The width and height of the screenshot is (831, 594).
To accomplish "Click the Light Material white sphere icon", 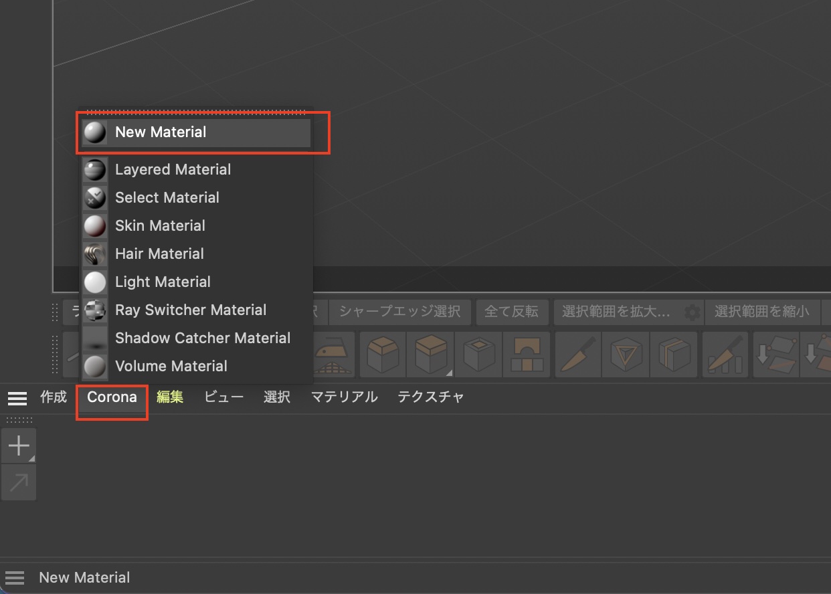I will (95, 282).
